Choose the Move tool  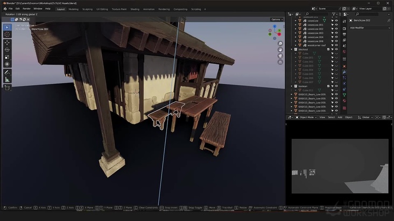[x=7, y=43]
